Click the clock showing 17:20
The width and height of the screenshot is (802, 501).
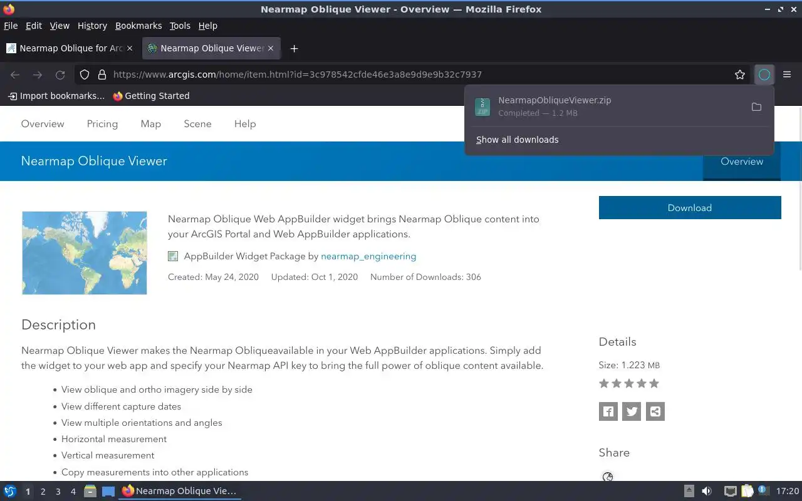pyautogui.click(x=788, y=492)
